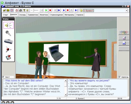Select the loudspeaker listening stage icon

click(x=8, y=25)
